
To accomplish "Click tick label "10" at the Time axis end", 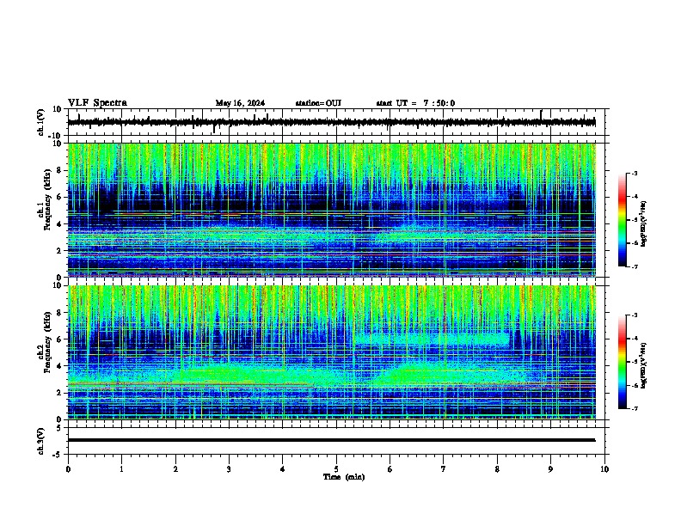I will pyautogui.click(x=604, y=469).
